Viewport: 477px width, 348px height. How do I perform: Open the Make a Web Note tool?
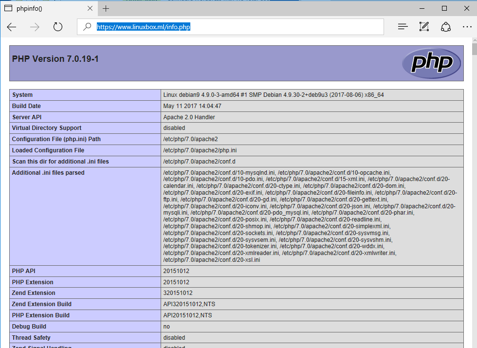coord(424,27)
